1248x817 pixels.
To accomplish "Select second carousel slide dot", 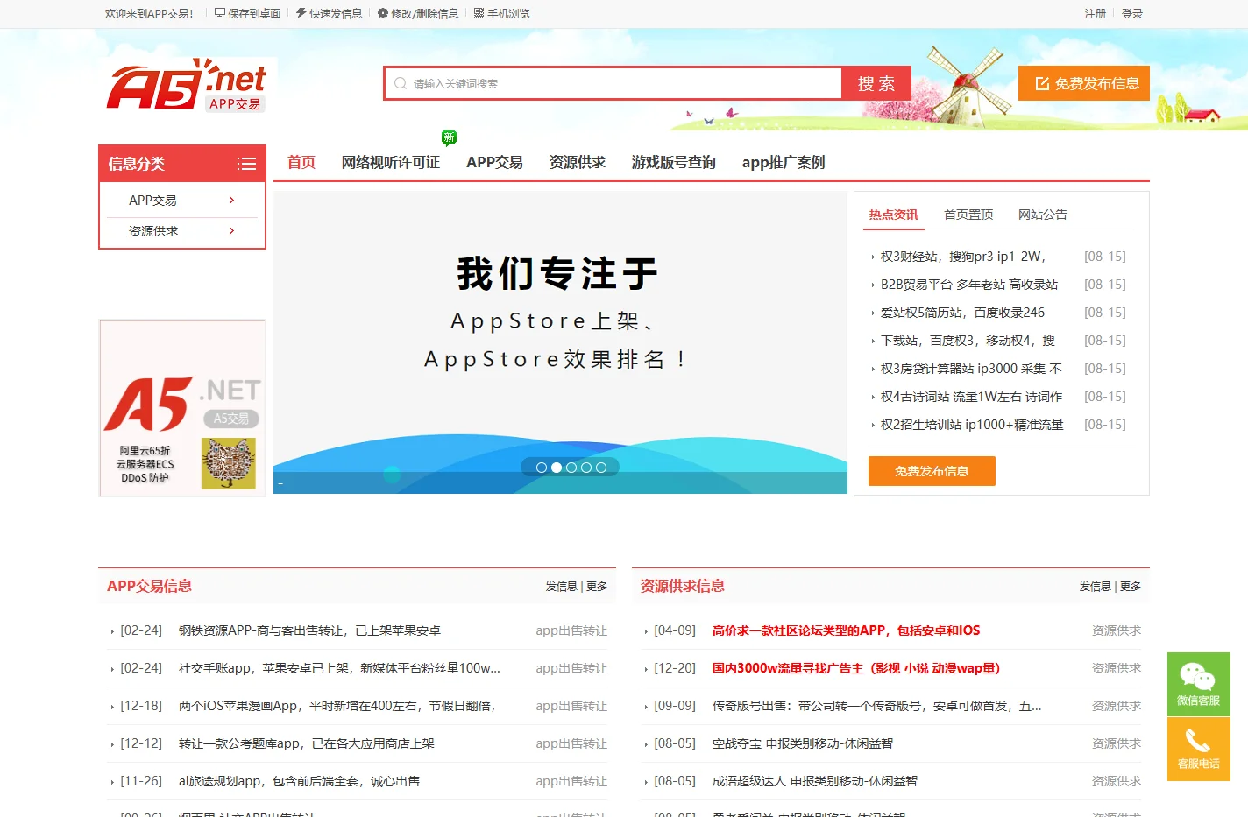I will (x=557, y=468).
